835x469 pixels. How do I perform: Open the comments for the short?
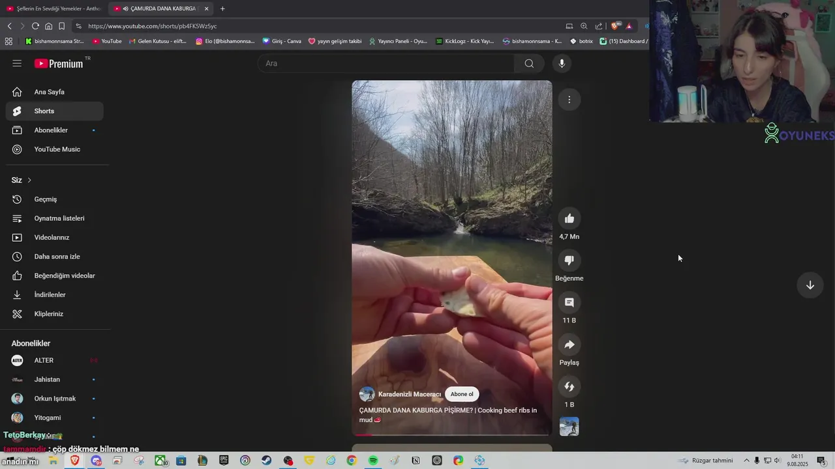[569, 302]
